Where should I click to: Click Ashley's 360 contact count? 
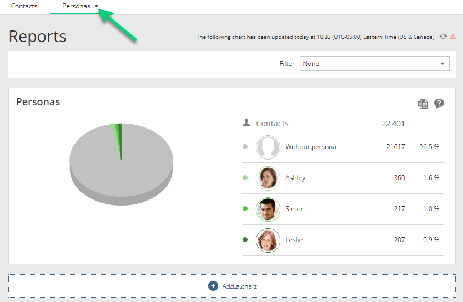pos(399,178)
